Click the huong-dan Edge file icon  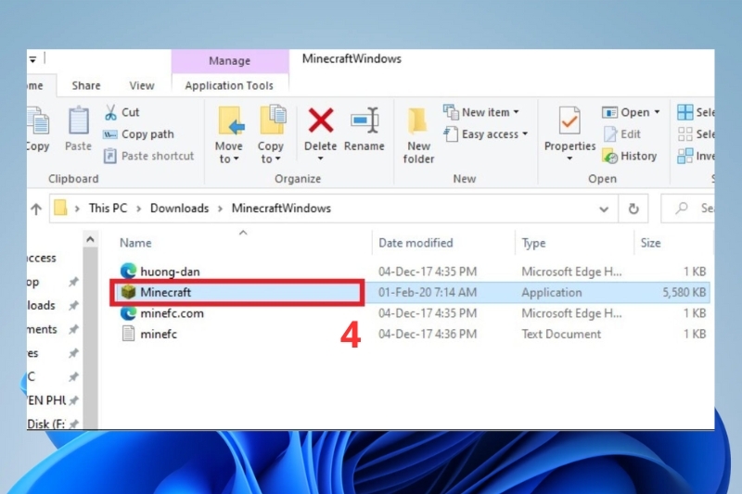tap(128, 271)
